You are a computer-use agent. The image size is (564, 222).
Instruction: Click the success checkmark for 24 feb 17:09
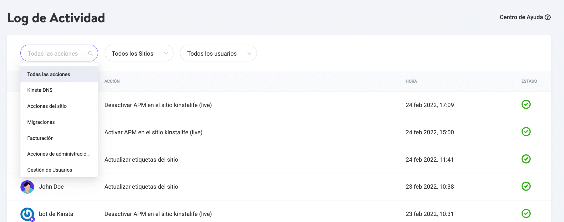[526, 104]
